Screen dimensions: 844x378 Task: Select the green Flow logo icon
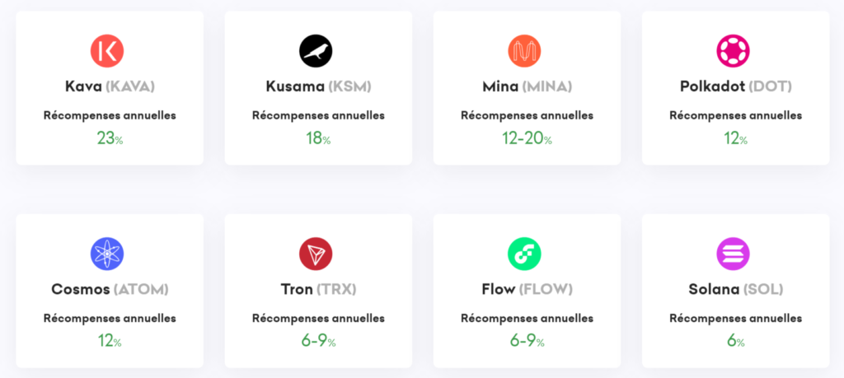point(524,254)
